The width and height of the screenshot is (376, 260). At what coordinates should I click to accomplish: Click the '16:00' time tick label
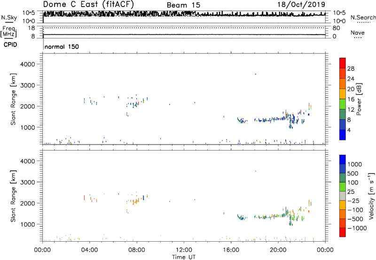tap(231, 250)
